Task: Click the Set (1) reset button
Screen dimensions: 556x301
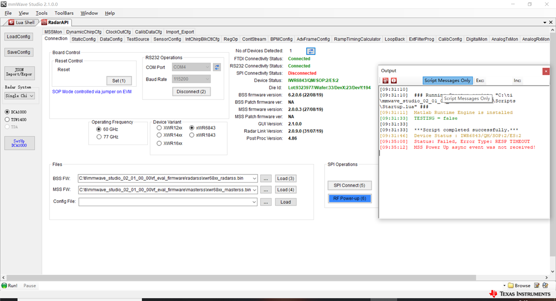Action: (119, 80)
